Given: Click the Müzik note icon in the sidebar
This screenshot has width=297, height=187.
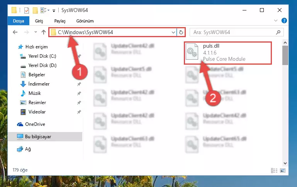Looking at the screenshot, I should tap(23, 93).
